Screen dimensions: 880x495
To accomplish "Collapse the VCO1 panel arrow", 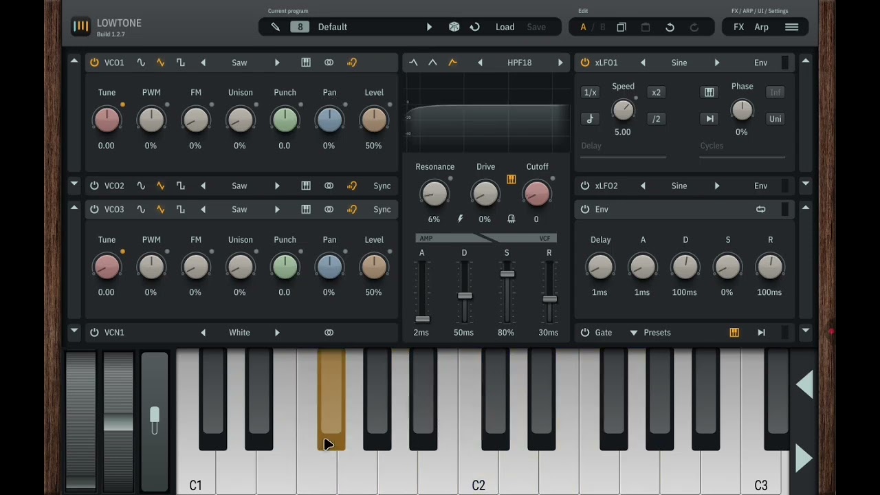I will [74, 61].
